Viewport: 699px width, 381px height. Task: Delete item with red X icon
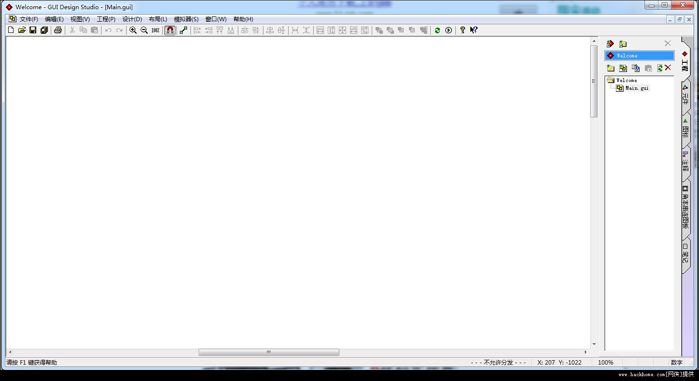pyautogui.click(x=668, y=68)
